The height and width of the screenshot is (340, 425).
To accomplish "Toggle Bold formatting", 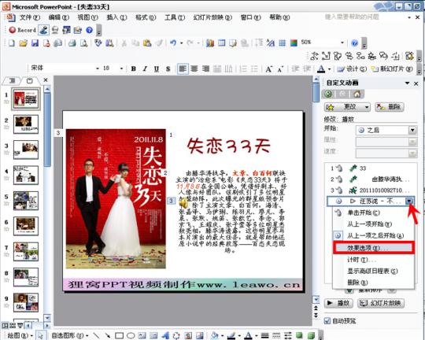I will [133, 68].
